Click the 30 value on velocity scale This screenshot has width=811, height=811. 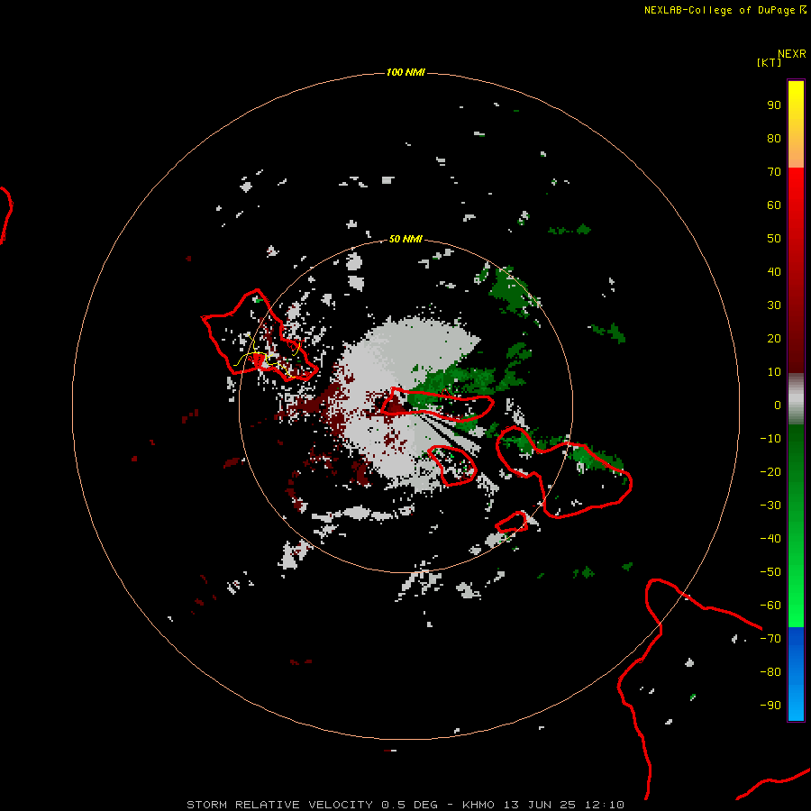(x=774, y=305)
